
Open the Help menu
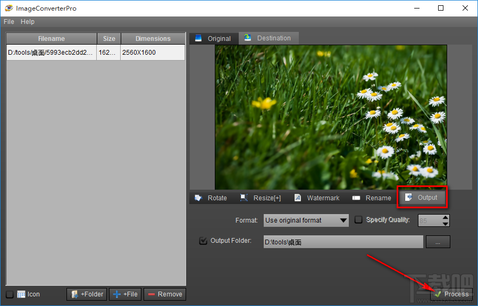click(28, 22)
